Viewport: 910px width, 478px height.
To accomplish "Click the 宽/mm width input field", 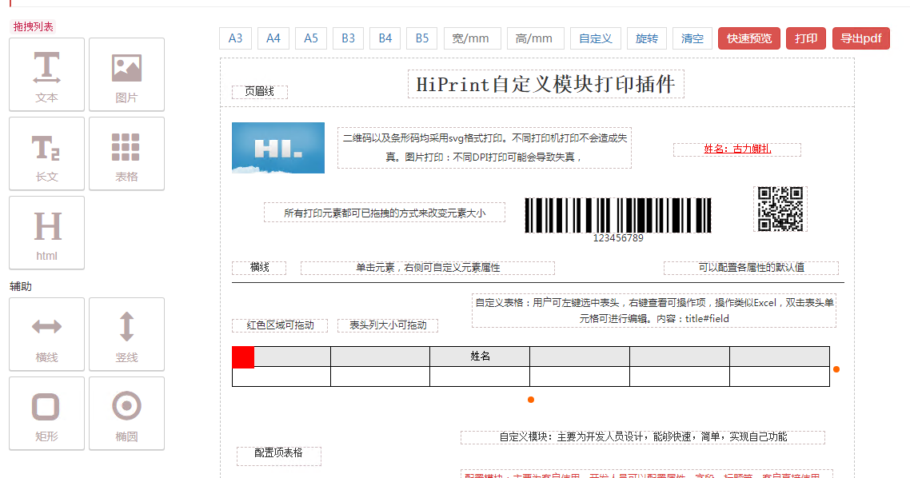I will click(x=472, y=38).
